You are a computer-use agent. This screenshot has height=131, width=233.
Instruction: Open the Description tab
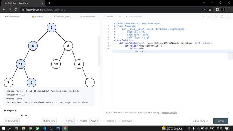[12, 17]
